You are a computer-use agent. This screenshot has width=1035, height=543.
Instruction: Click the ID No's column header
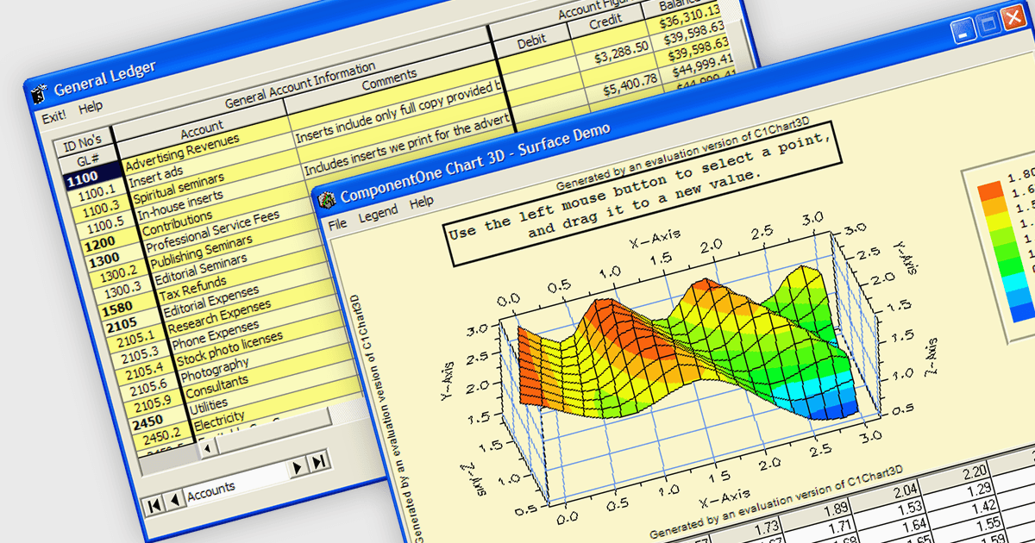click(x=83, y=140)
